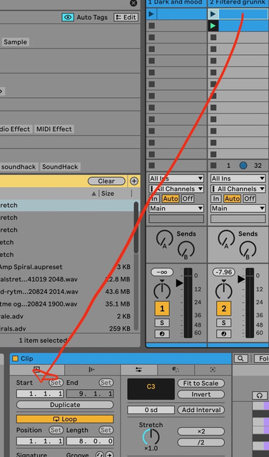The image size is (269, 457).
Task: Click the Groove hot-swap icon
Action: click(x=100, y=454)
